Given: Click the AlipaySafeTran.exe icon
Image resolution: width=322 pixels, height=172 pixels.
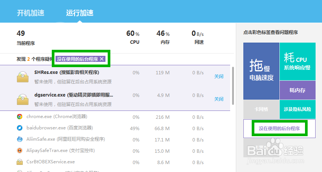Looking at the screenshot, I should tap(20, 150).
